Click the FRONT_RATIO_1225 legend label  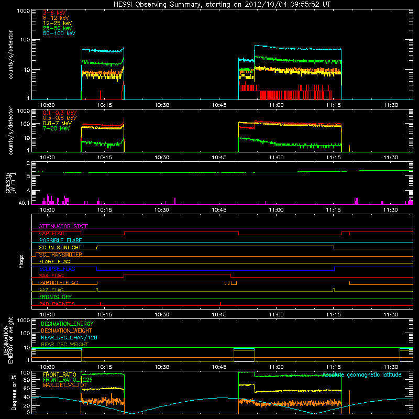pos(68,380)
